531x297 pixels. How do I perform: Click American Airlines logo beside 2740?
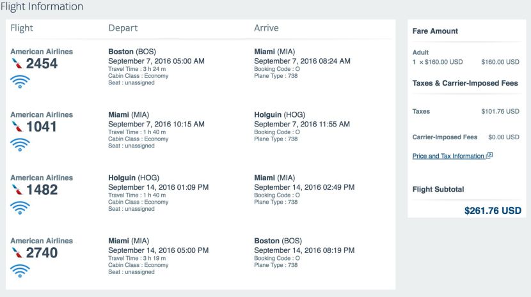pyautogui.click(x=17, y=253)
